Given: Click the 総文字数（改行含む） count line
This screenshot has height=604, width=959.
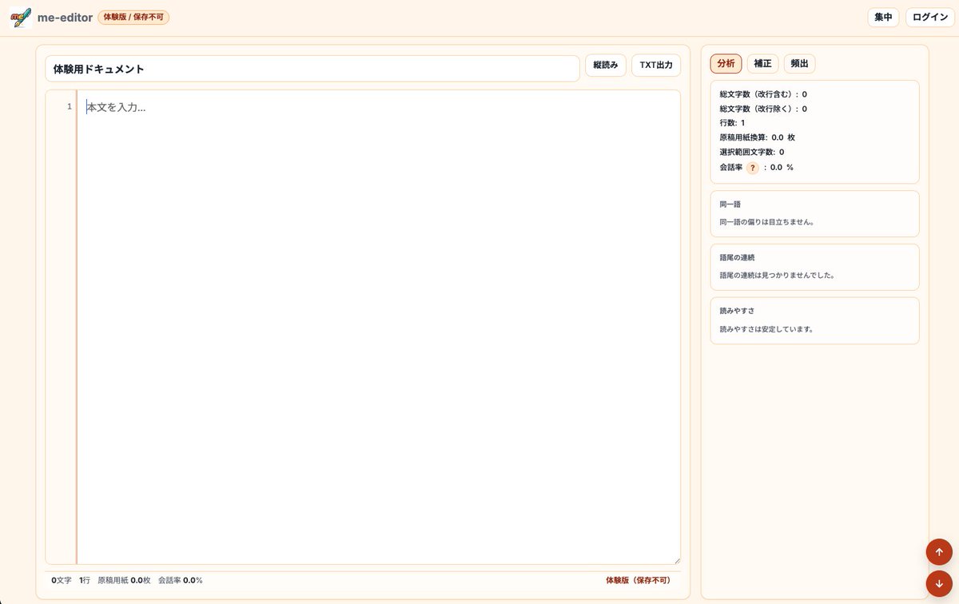Looking at the screenshot, I should [x=763, y=94].
